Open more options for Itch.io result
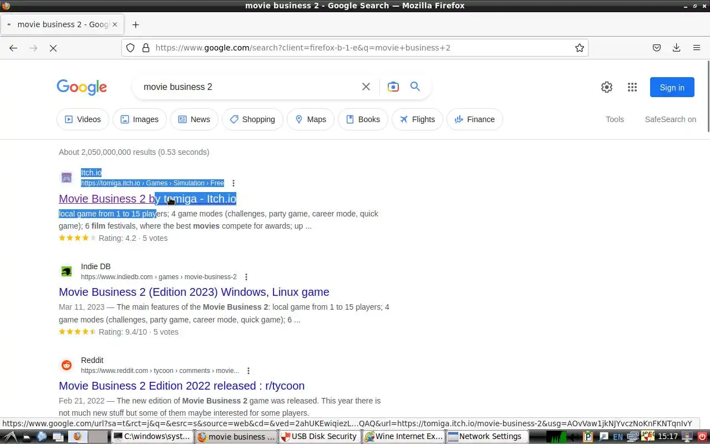Viewport: 710px width, 444px height. tap(234, 183)
